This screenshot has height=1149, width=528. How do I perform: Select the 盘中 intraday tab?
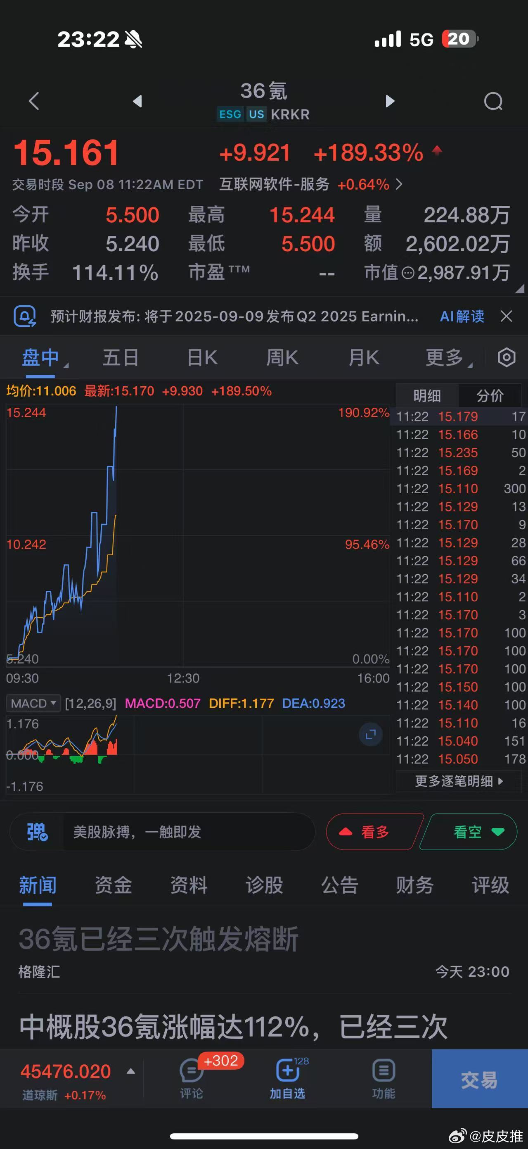[x=40, y=358]
